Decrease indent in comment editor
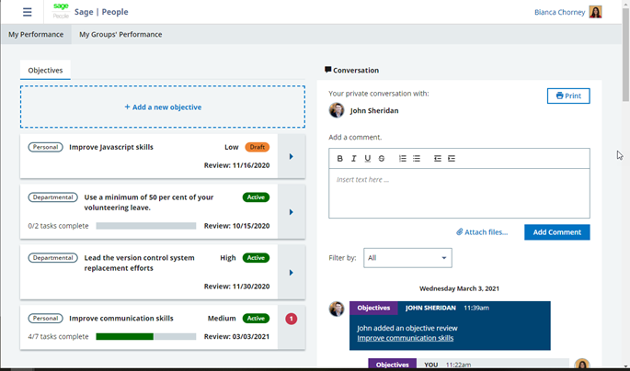The height and width of the screenshot is (371, 630). pyautogui.click(x=438, y=159)
